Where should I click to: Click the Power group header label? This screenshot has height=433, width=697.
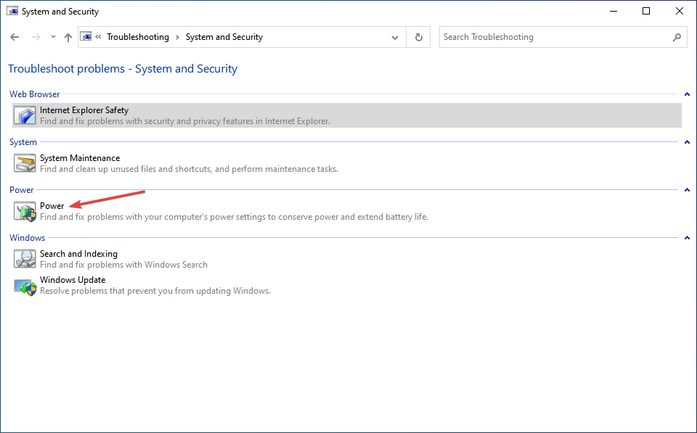click(x=21, y=190)
